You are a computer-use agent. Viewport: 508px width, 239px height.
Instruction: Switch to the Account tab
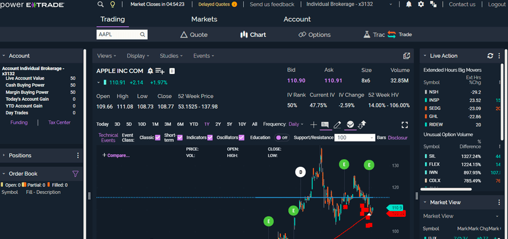(297, 19)
